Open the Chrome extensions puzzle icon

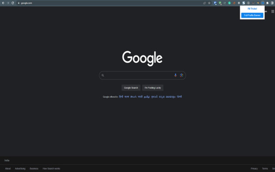pyautogui.click(x=267, y=3)
